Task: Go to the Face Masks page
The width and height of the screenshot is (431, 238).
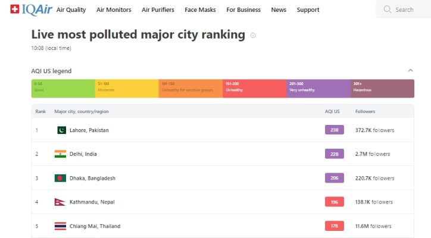Action: tap(200, 10)
